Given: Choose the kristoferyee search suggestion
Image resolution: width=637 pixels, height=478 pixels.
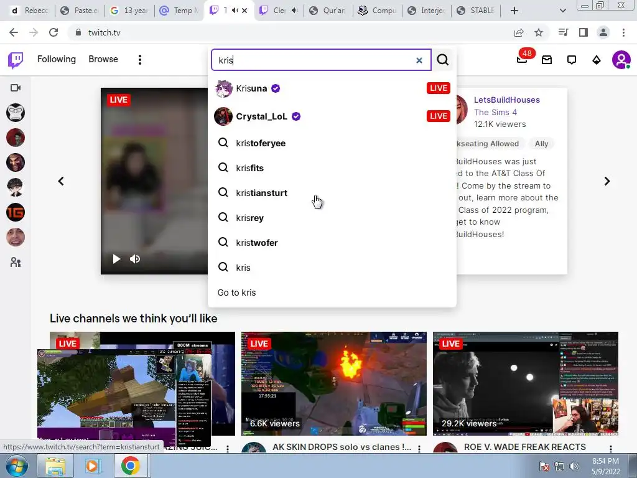Looking at the screenshot, I should (x=332, y=143).
